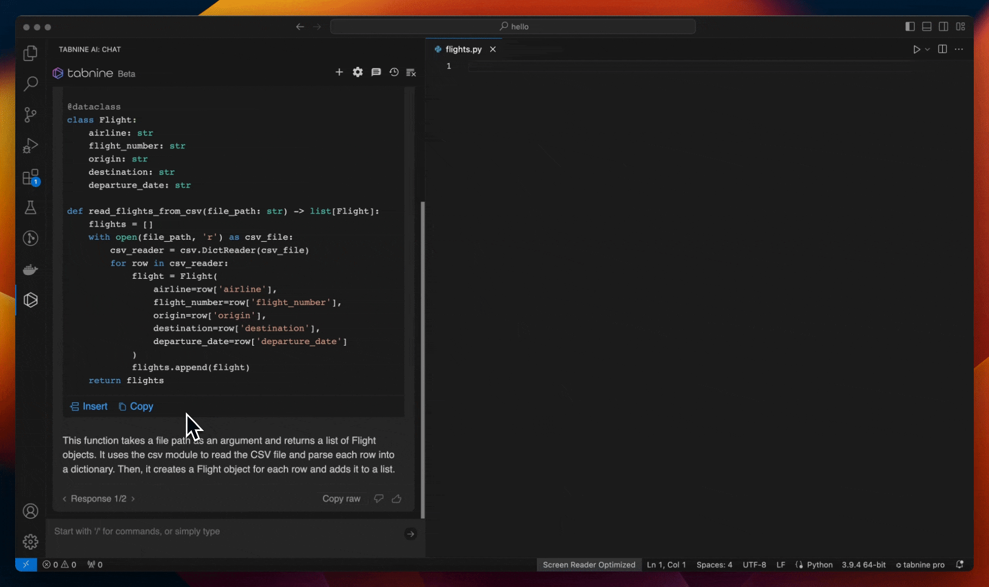
Task: Change the Python language mode
Action: (x=819, y=565)
